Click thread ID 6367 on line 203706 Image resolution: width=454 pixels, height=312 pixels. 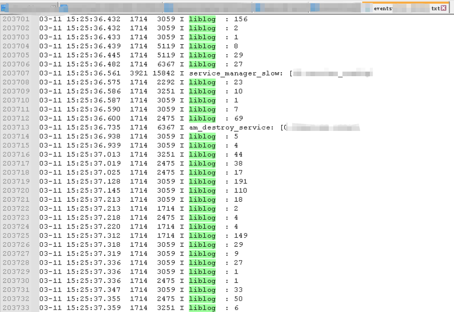point(166,64)
